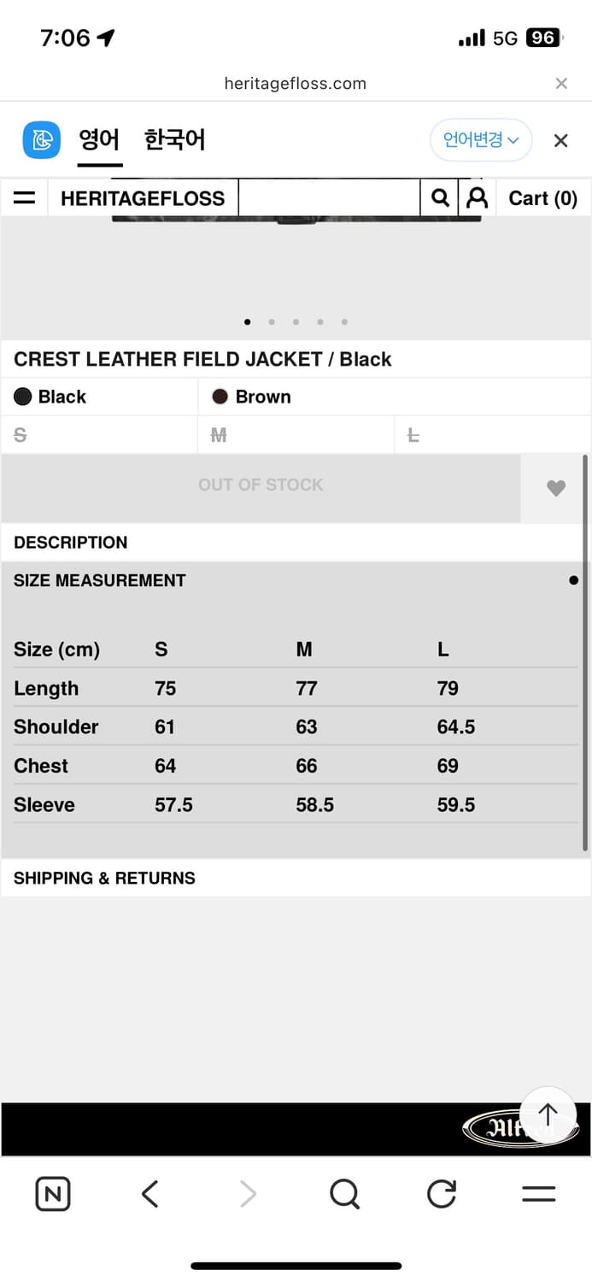Reload the page with refresh icon
This screenshot has height=1282, width=592.
[442, 1193]
